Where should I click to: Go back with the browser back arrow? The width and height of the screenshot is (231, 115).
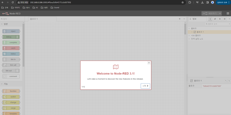pyautogui.click(x=3, y=2)
